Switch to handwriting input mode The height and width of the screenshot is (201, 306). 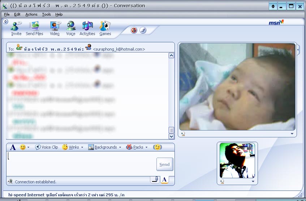click(x=155, y=180)
